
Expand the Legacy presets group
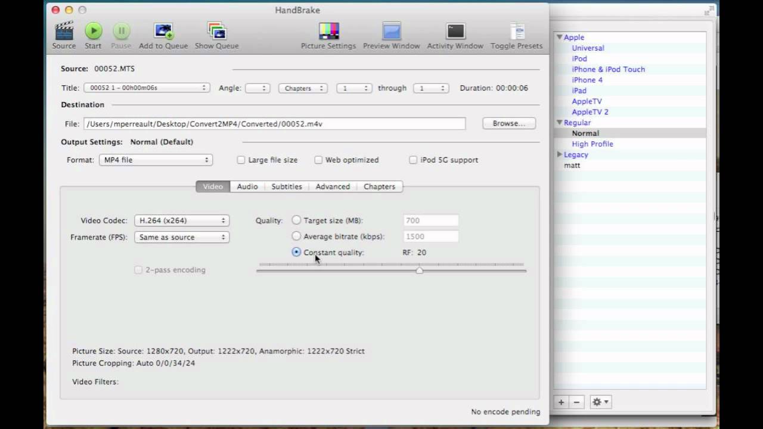coord(560,154)
